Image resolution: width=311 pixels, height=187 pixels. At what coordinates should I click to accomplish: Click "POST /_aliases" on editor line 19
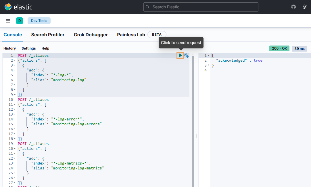click(33, 144)
